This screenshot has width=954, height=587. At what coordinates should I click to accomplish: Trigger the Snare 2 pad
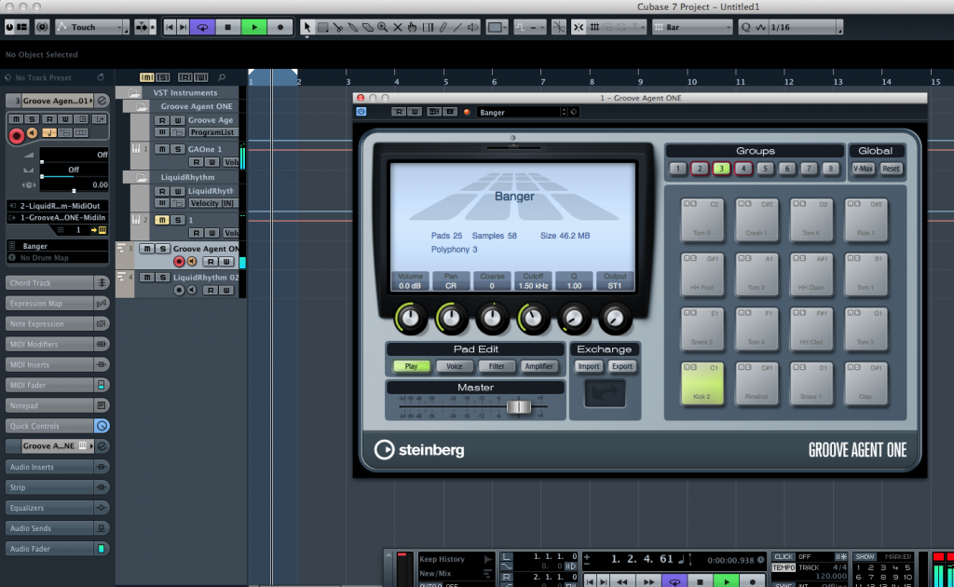(702, 329)
